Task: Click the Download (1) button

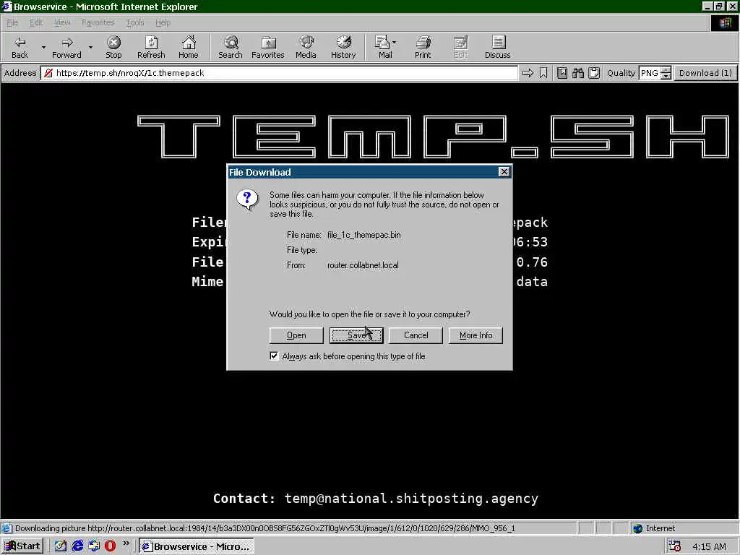Action: [705, 73]
